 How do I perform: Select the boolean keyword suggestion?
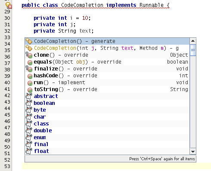(107, 103)
